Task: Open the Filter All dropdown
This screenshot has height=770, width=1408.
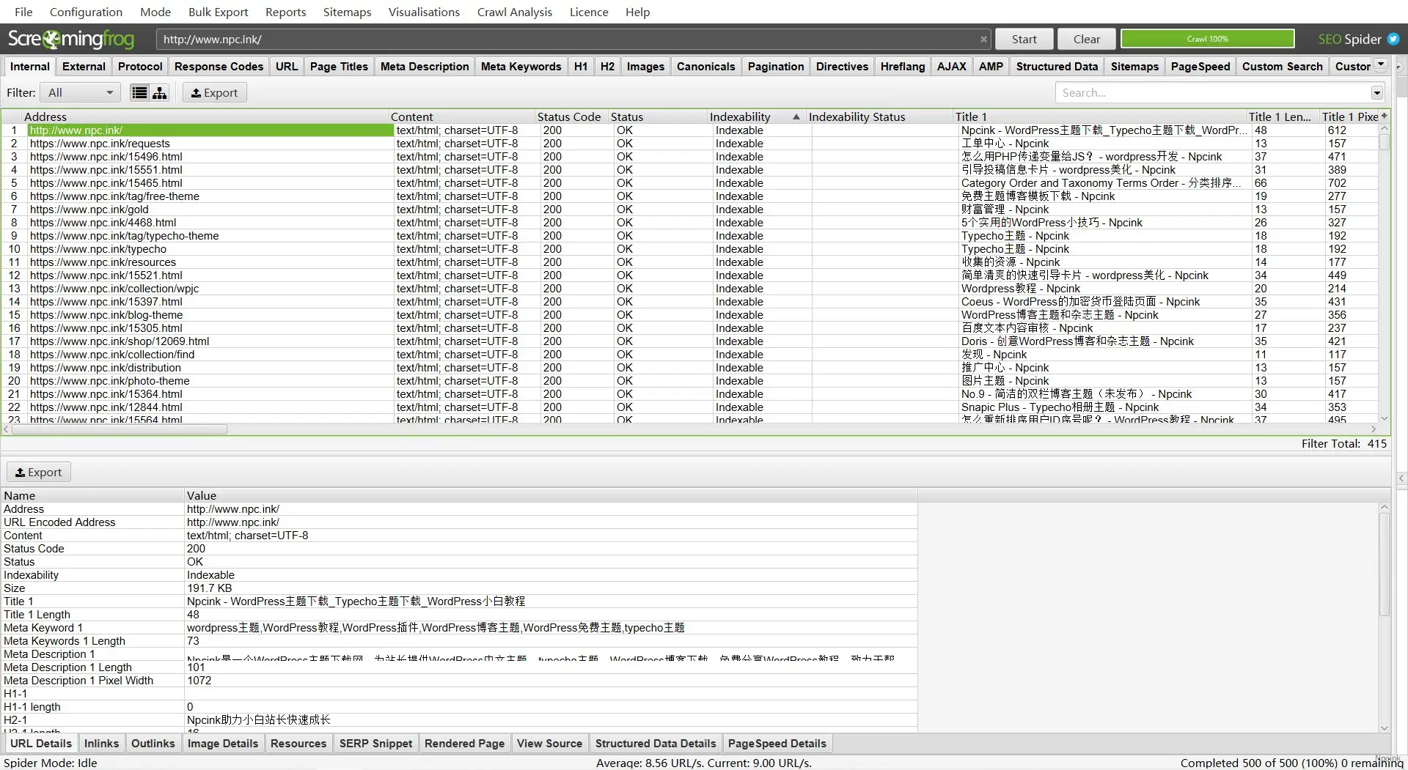Action: click(81, 92)
